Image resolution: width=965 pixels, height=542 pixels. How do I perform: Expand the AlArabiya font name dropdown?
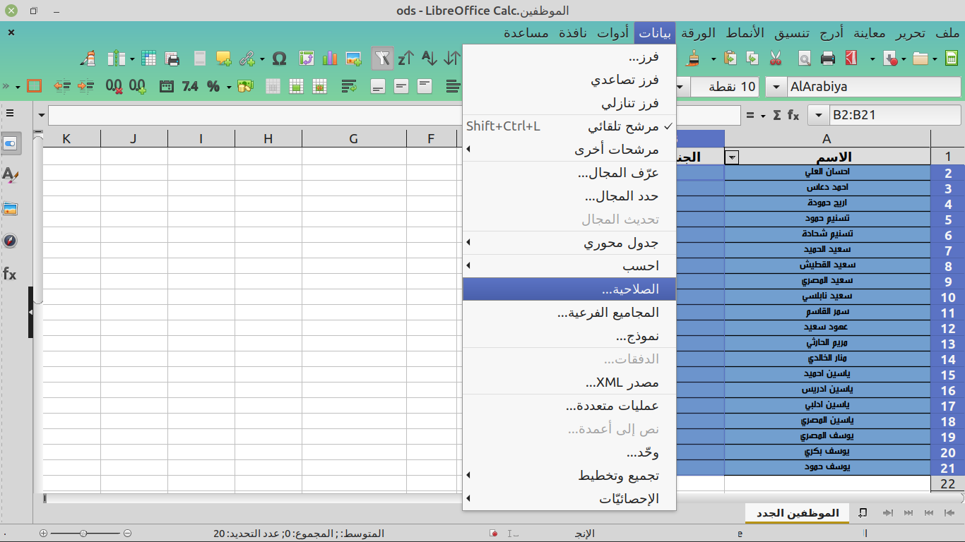pos(777,87)
